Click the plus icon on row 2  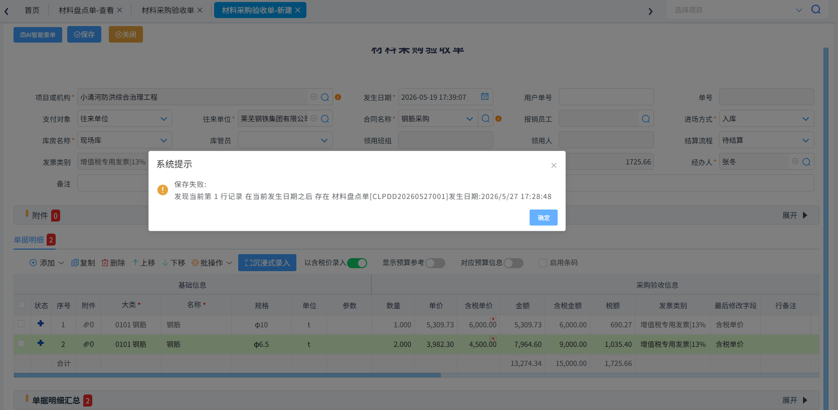(x=41, y=343)
